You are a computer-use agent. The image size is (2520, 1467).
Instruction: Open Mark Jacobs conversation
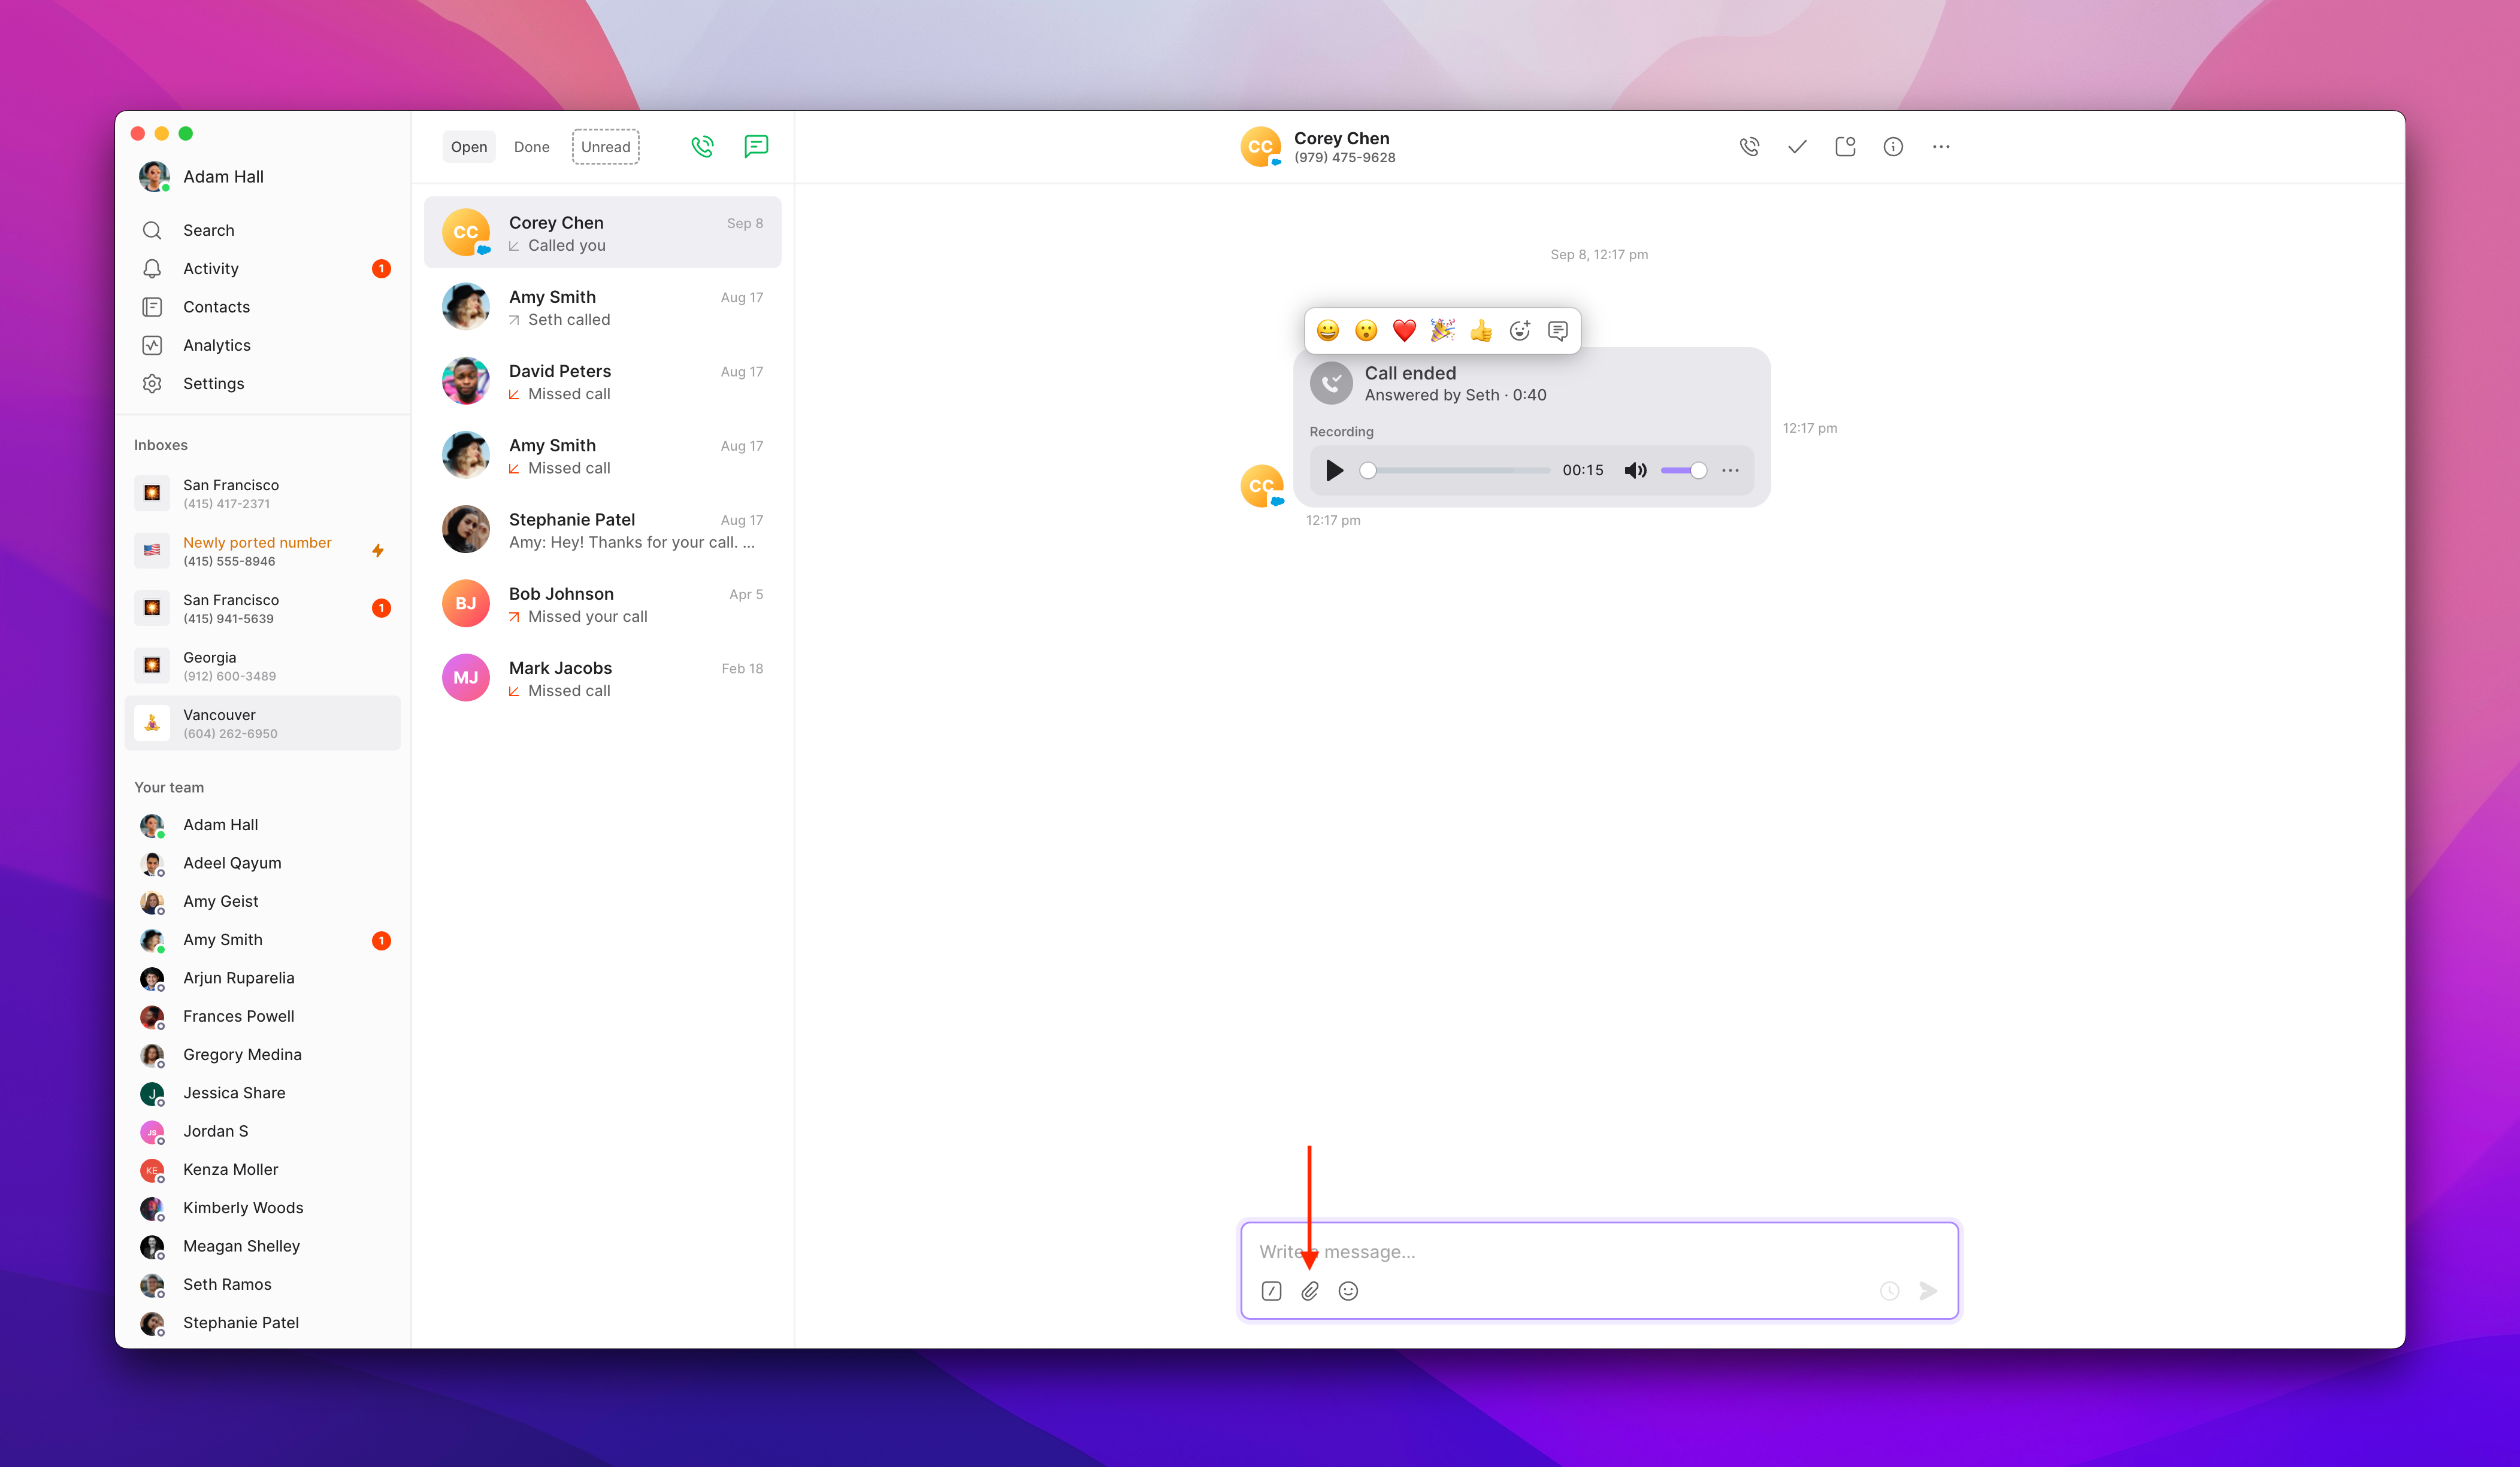602,679
